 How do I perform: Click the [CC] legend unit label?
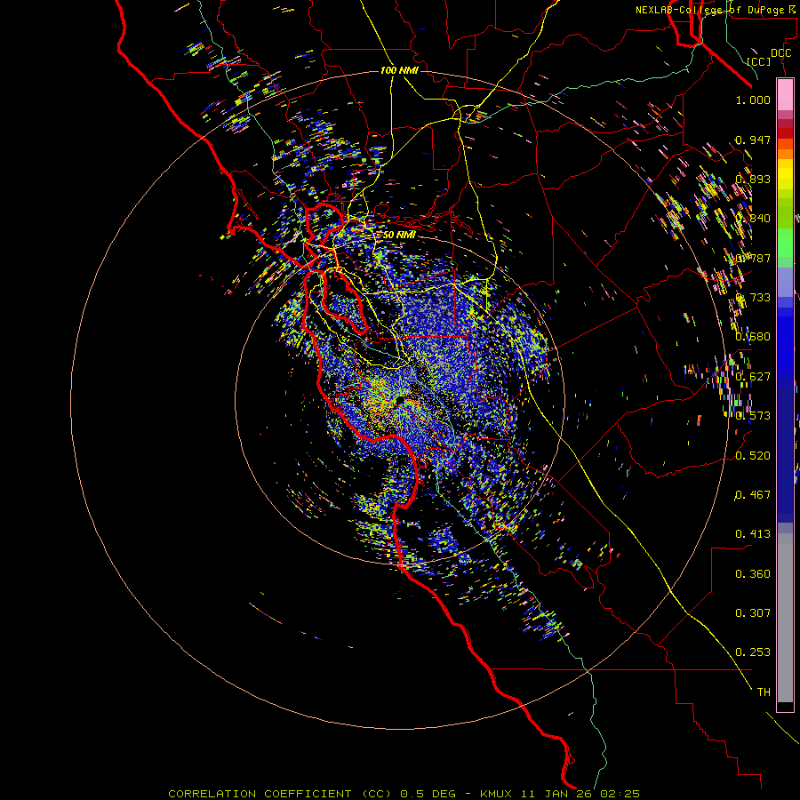[759, 61]
